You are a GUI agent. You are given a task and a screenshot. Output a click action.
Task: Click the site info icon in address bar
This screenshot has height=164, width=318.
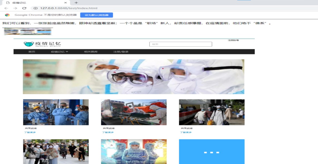[x=35, y=8]
